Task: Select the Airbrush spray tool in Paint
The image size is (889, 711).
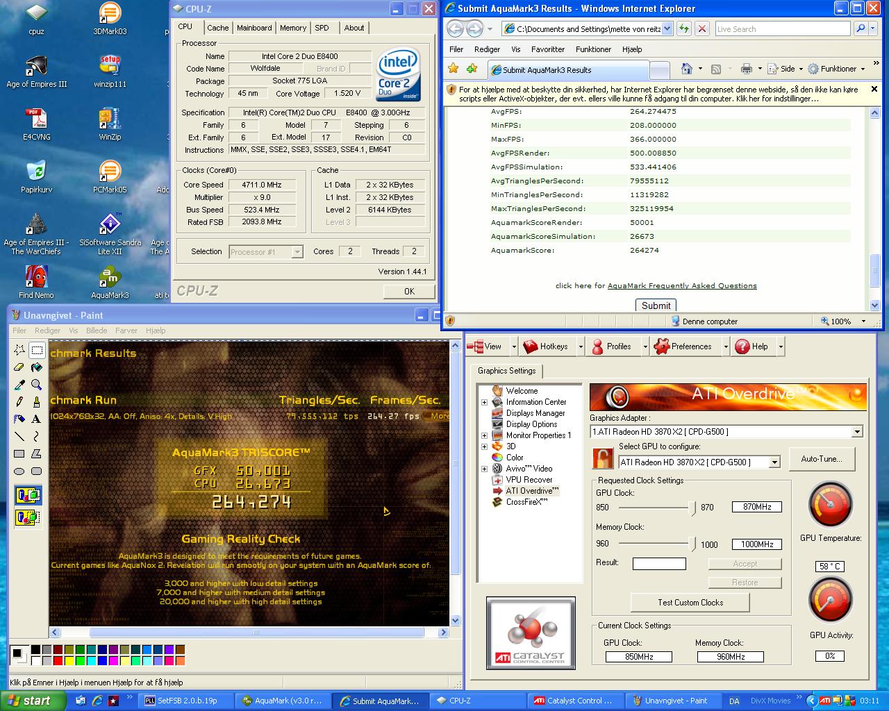Action: coord(19,419)
